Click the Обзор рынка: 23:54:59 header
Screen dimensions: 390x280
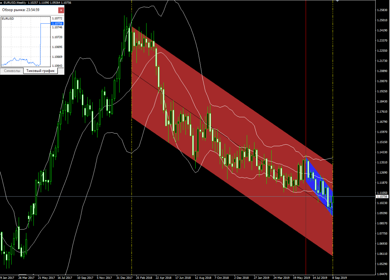(21, 10)
